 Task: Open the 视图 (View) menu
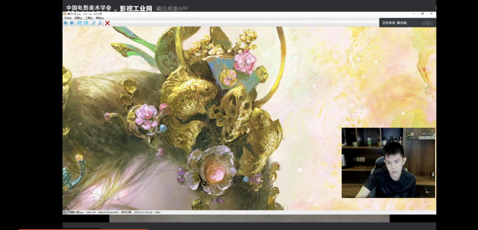point(78,18)
